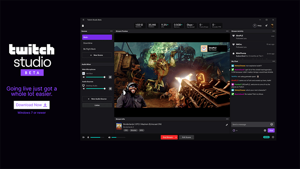
Task: Open the hamburger menu in title bar
Action: point(83,20)
